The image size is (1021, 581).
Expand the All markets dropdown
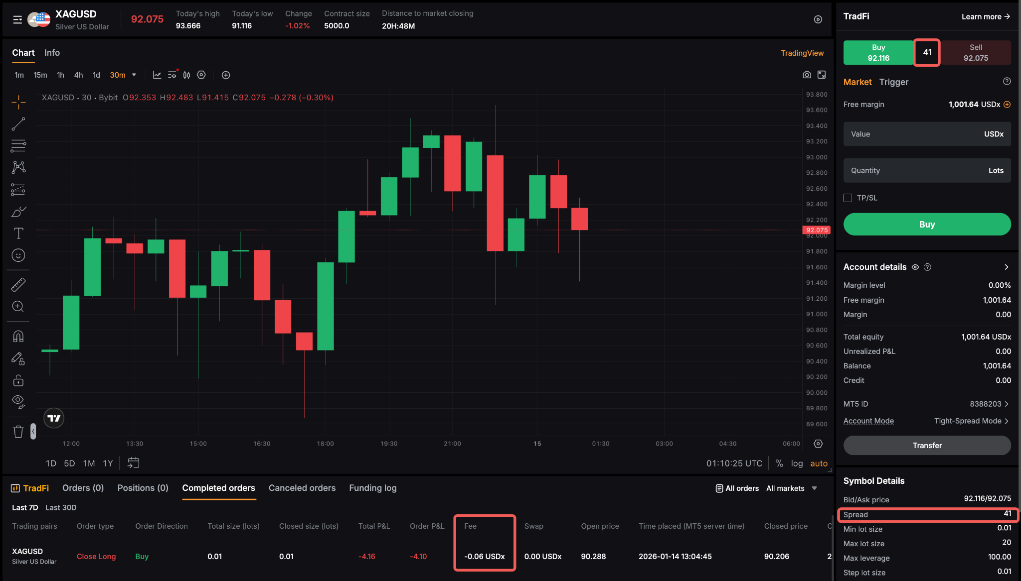click(814, 488)
